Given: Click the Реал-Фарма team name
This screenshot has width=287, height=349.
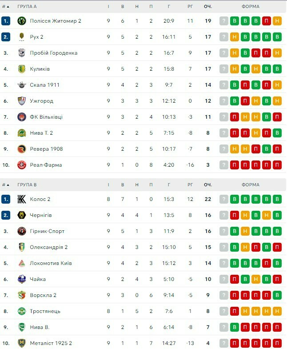Looking at the screenshot, I should coord(46,165).
